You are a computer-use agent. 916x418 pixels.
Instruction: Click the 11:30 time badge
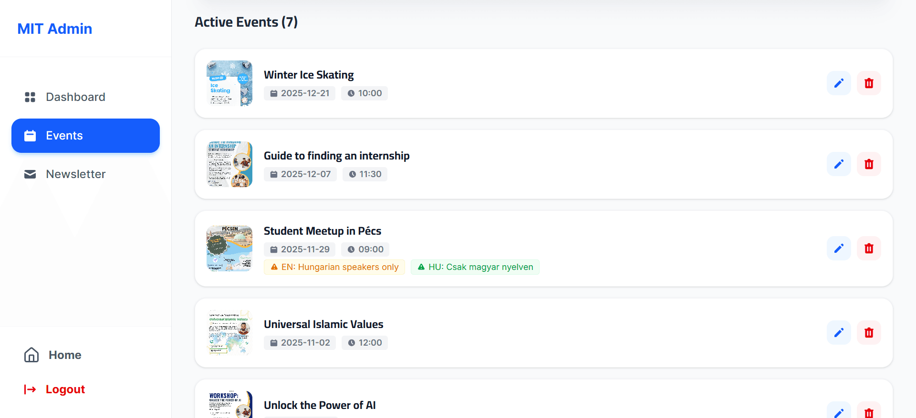pyautogui.click(x=365, y=174)
